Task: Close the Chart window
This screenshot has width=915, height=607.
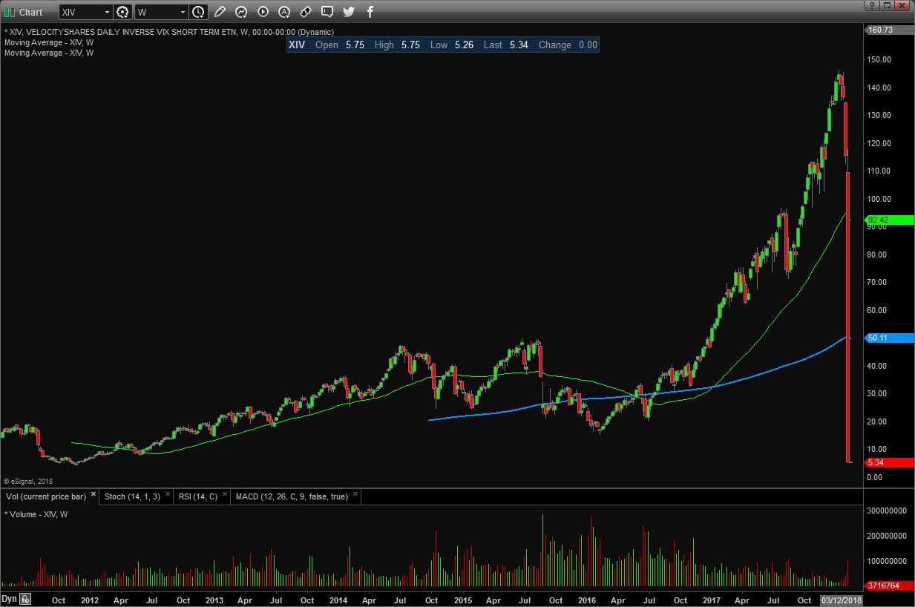Action: [x=902, y=4]
